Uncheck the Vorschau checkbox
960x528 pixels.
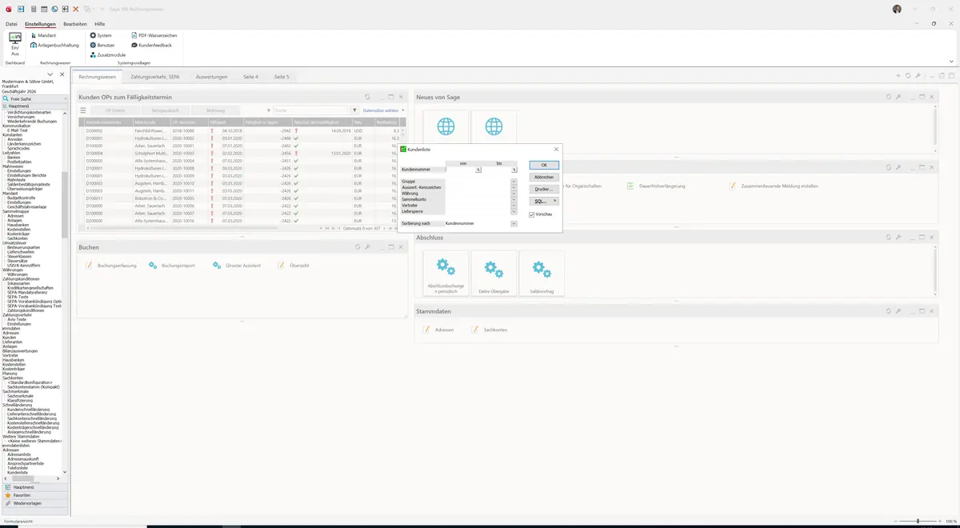532,214
